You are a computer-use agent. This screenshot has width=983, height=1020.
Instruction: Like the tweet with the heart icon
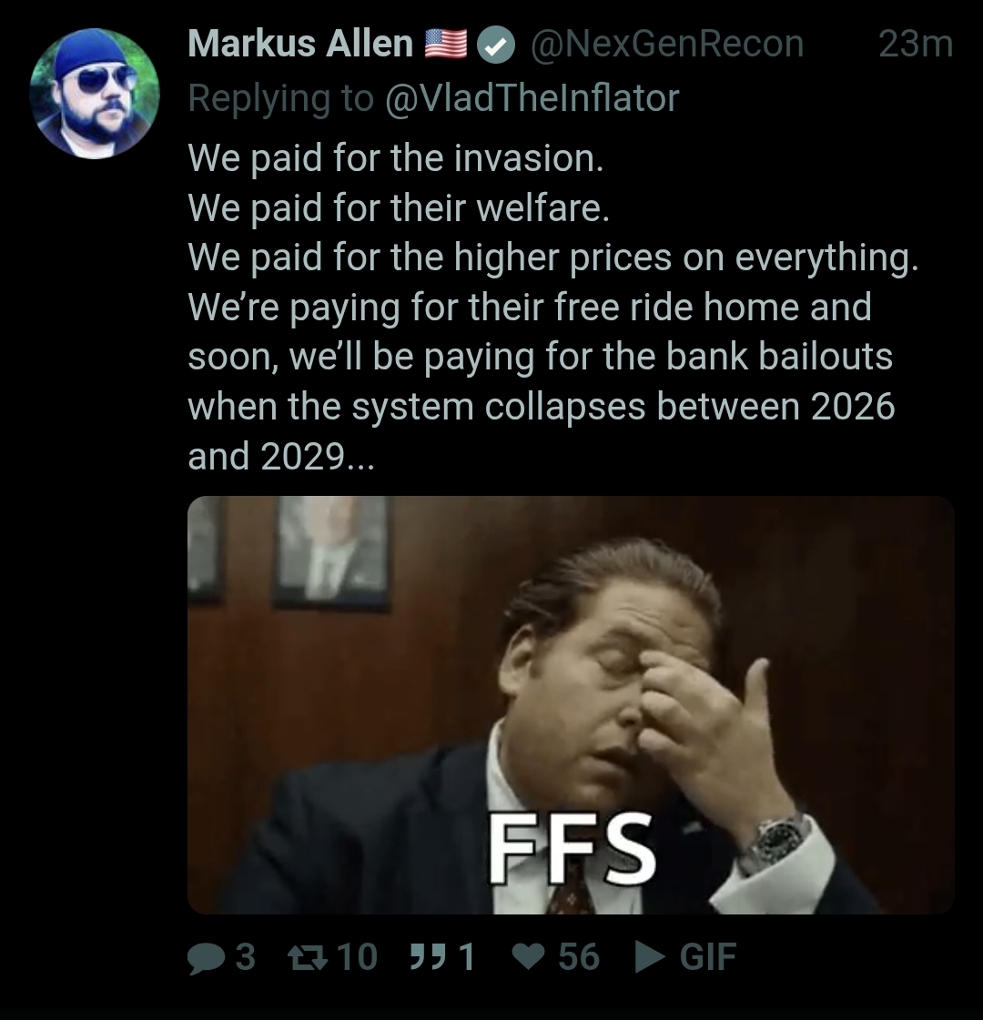tap(528, 957)
